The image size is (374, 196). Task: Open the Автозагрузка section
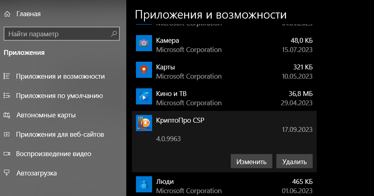click(36, 173)
